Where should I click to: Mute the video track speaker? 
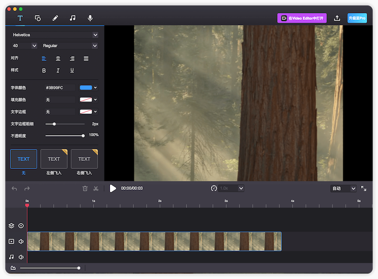pos(21,242)
